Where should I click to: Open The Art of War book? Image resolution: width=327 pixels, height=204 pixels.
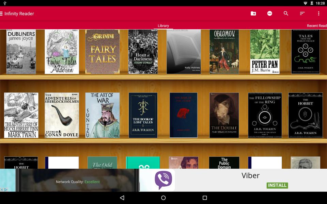click(x=103, y=115)
